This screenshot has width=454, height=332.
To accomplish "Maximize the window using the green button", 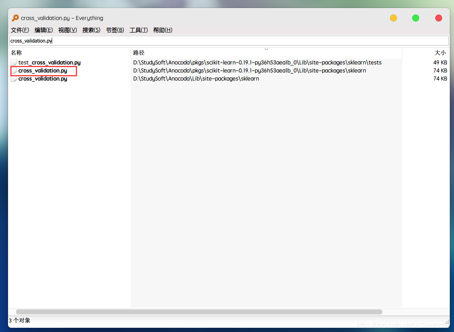I will pyautogui.click(x=415, y=18).
